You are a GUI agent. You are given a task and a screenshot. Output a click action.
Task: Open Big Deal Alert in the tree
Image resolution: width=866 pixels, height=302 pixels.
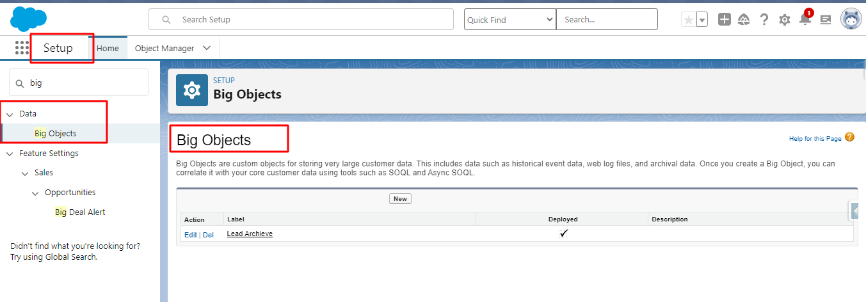80,212
